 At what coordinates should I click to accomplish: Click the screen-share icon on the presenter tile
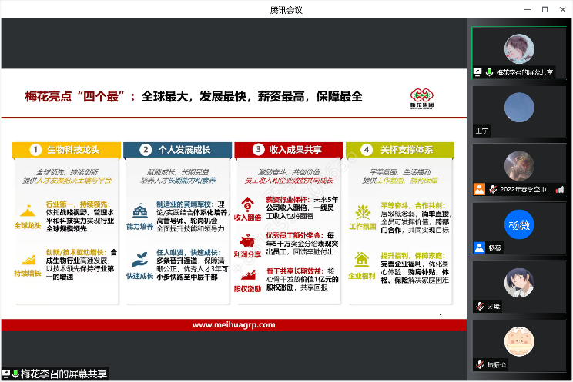477,71
